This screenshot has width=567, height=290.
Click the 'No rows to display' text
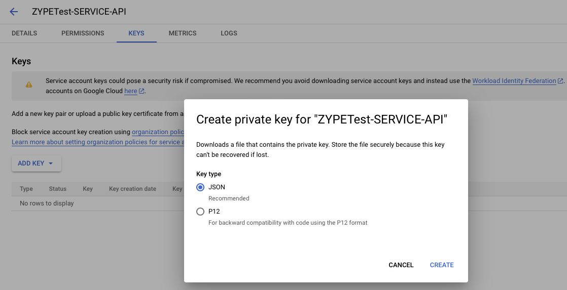[x=47, y=203]
